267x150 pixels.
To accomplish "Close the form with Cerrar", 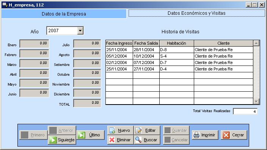I will [x=234, y=135].
